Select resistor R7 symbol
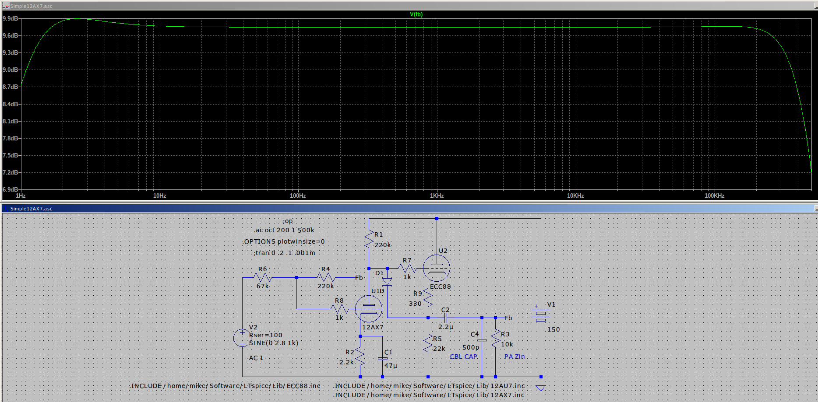 [407, 268]
